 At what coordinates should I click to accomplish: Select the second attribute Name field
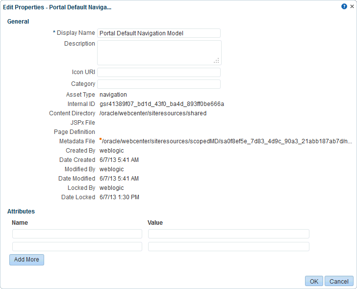tap(77, 247)
